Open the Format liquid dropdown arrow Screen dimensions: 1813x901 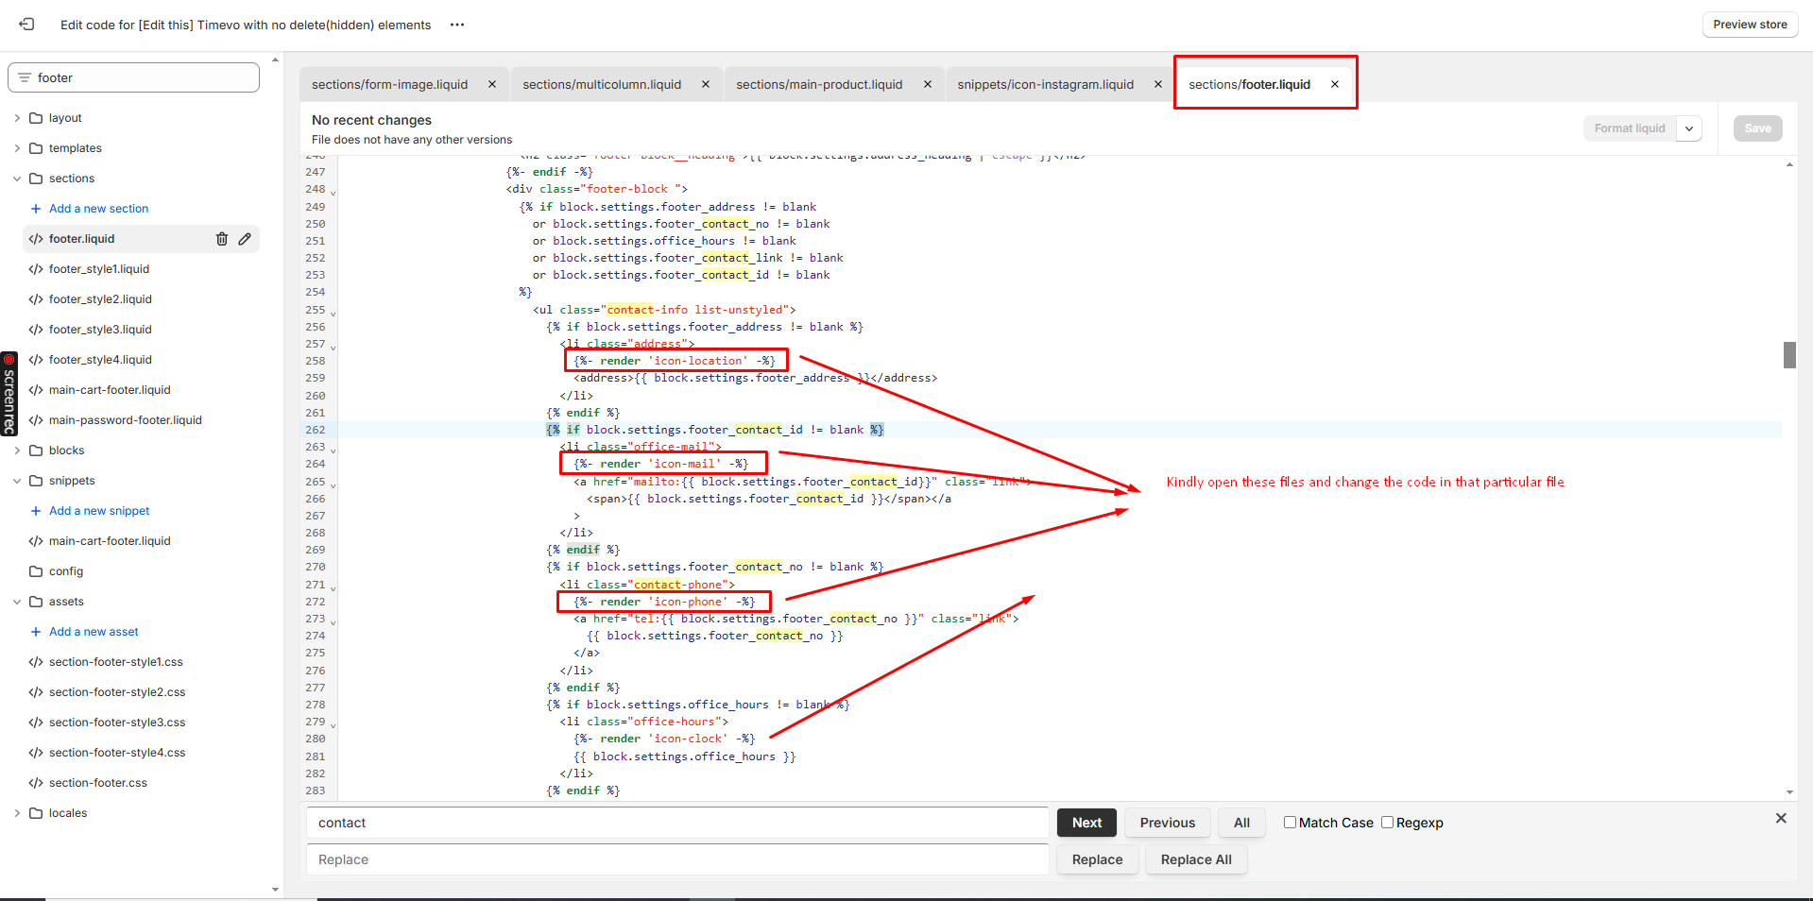click(1689, 128)
